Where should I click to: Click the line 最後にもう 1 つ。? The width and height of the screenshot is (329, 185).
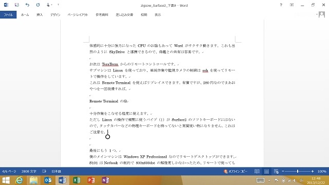(x=104, y=151)
